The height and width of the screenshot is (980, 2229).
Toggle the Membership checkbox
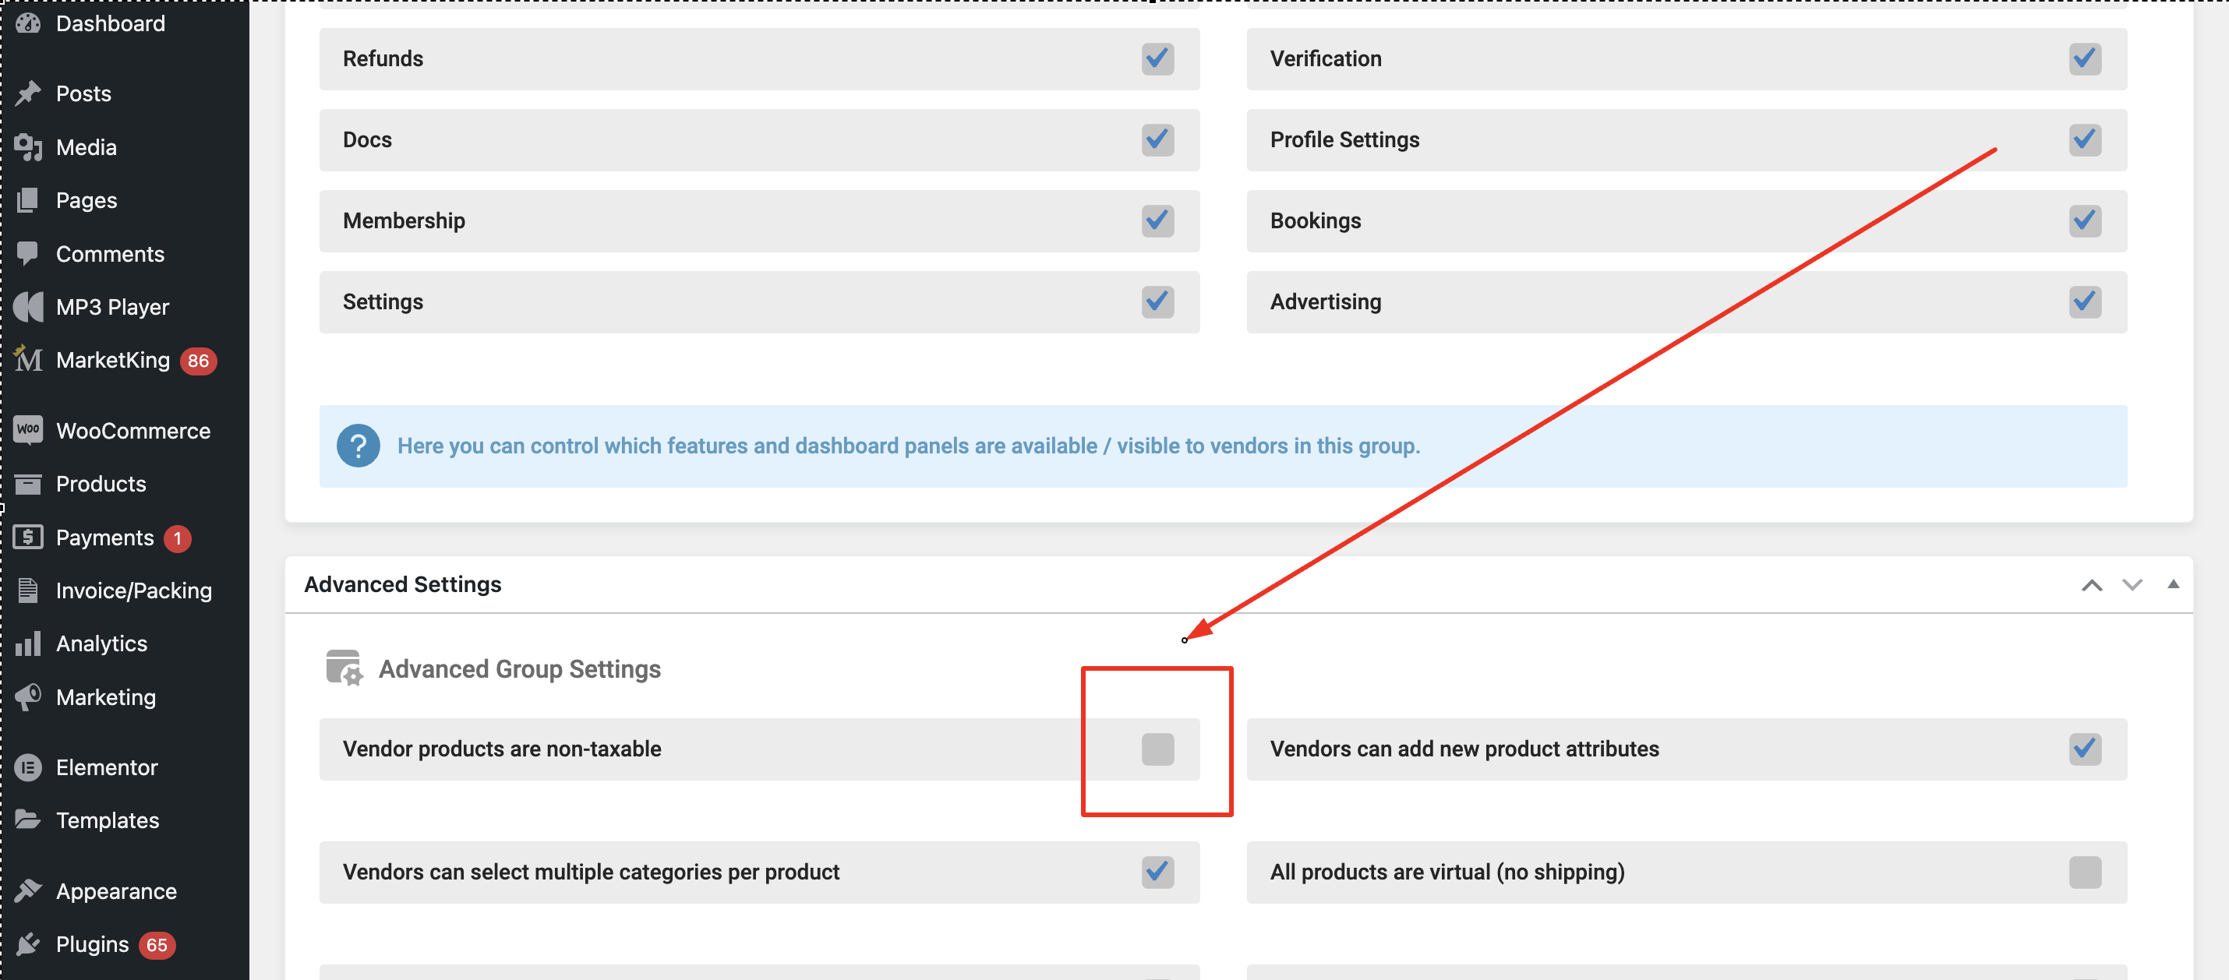(1157, 220)
